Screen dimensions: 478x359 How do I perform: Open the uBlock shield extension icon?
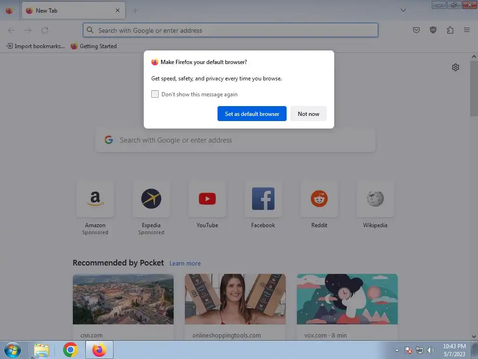(433, 30)
